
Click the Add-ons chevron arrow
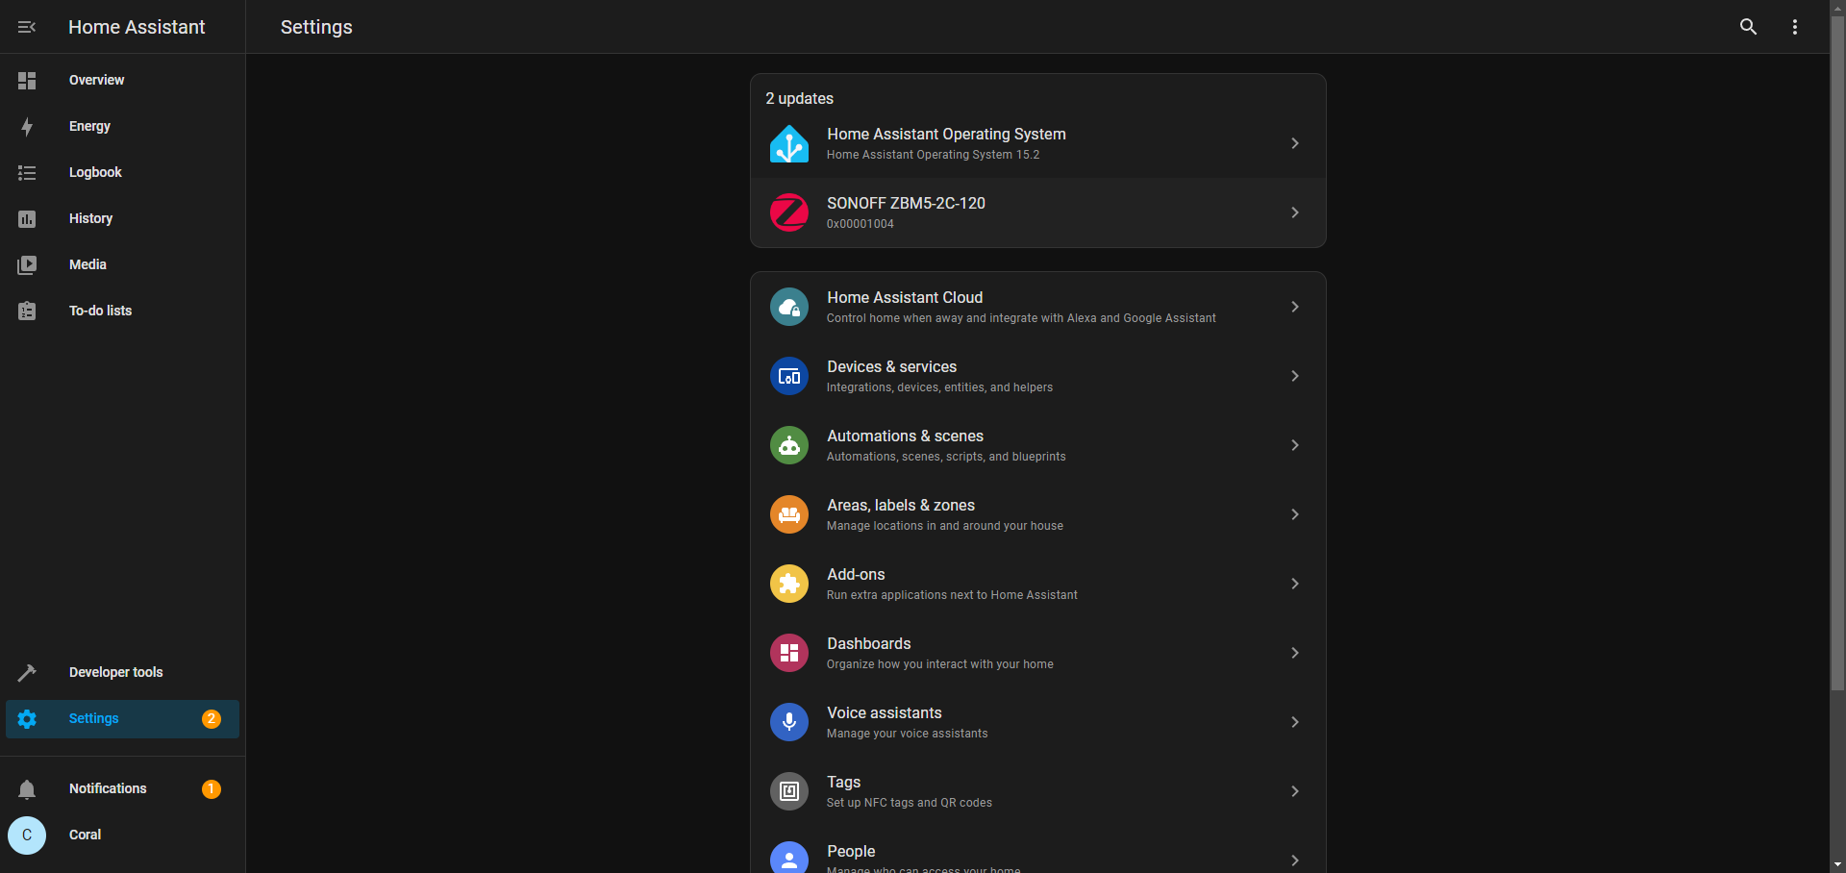(x=1295, y=584)
